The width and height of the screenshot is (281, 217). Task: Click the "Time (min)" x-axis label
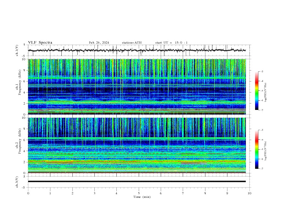click(x=142, y=197)
